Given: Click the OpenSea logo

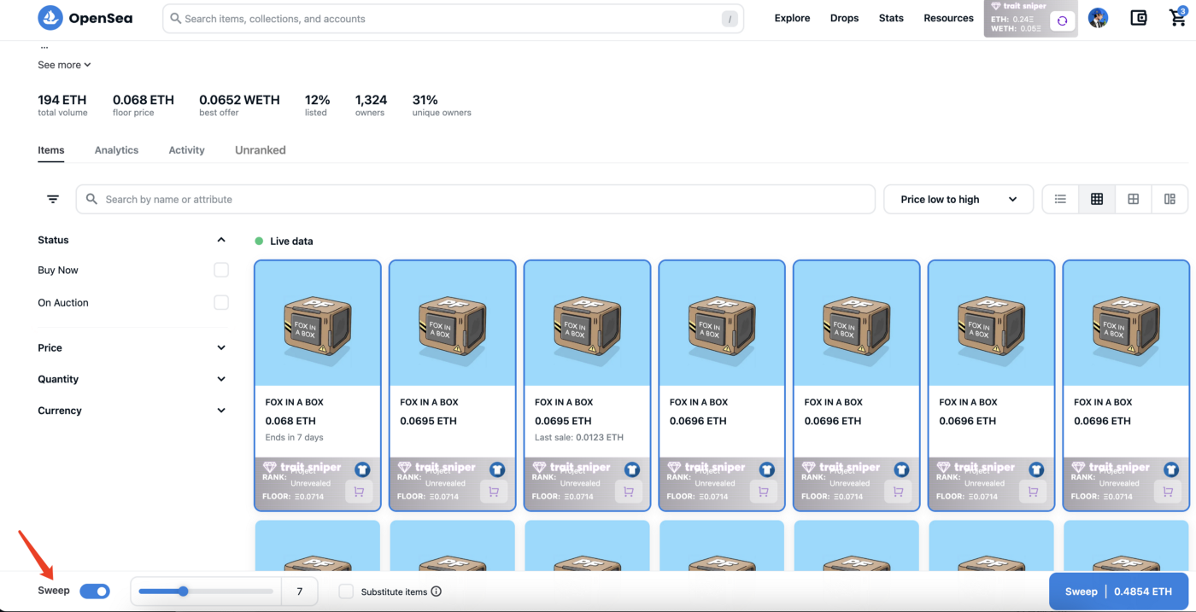Looking at the screenshot, I should click(x=85, y=18).
